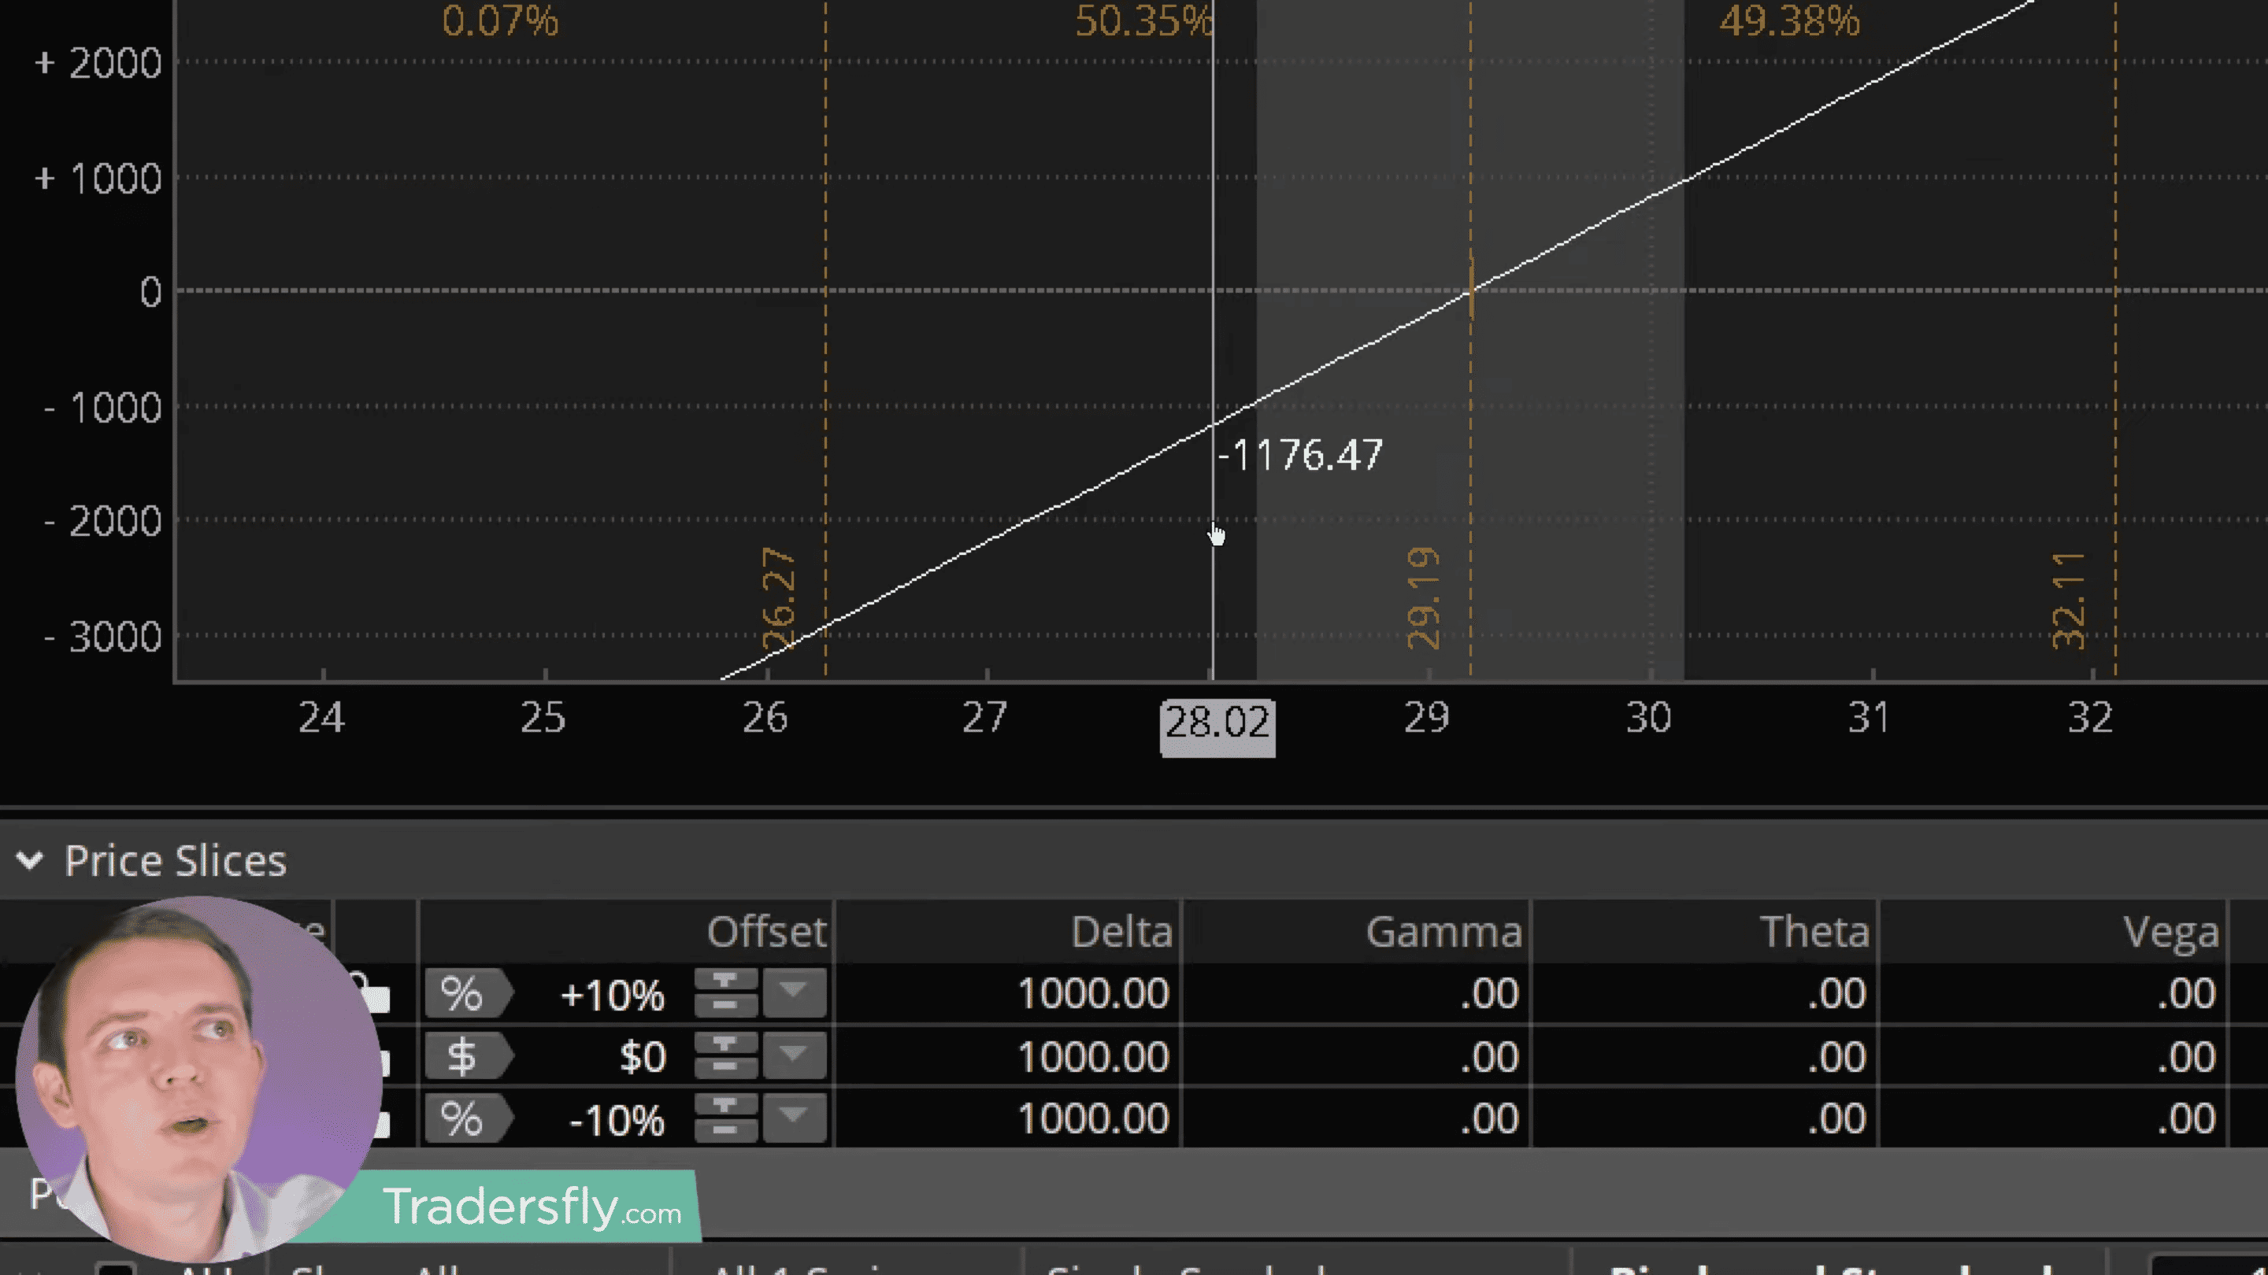Click the 0 profit axis label
Image resolution: width=2268 pixels, height=1275 pixels.
[151, 292]
